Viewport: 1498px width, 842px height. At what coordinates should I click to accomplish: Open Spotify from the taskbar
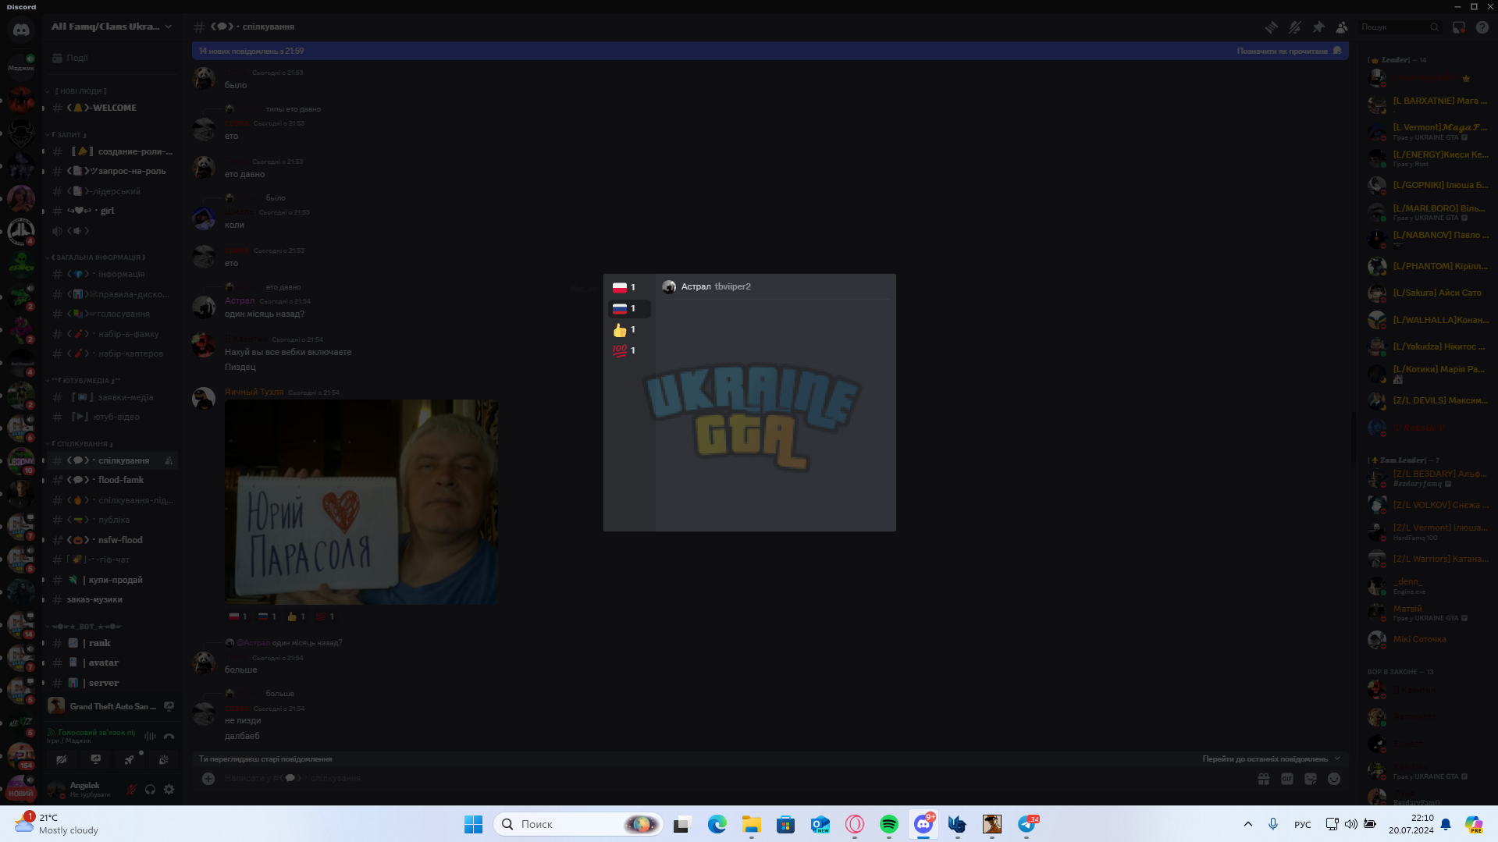tap(888, 824)
